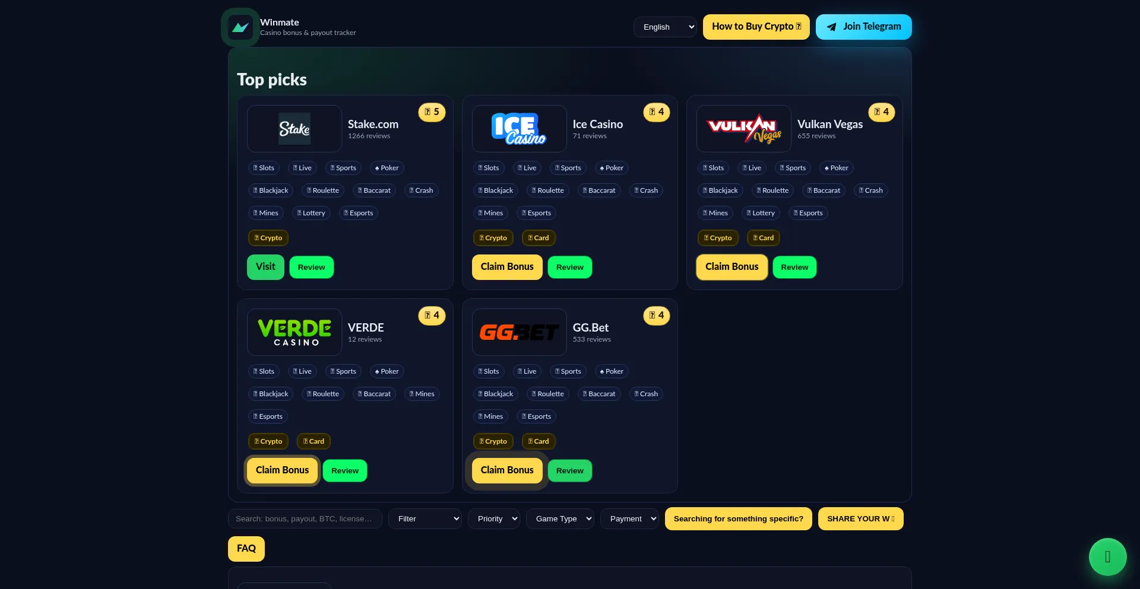The width and height of the screenshot is (1140, 589).
Task: Click the Ice Casino rating badge
Action: 657,112
